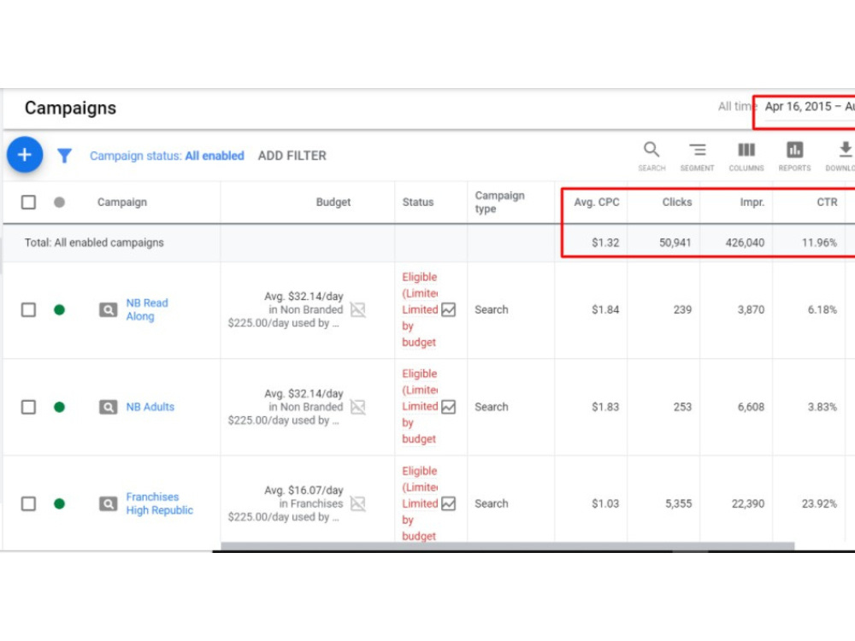
Task: Click the green status dot for NB Read Along
Action: pyautogui.click(x=60, y=310)
